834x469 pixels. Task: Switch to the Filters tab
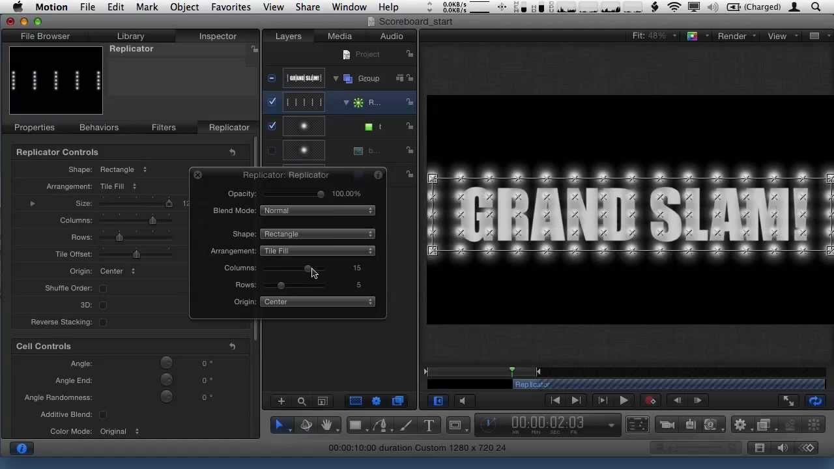(x=164, y=127)
